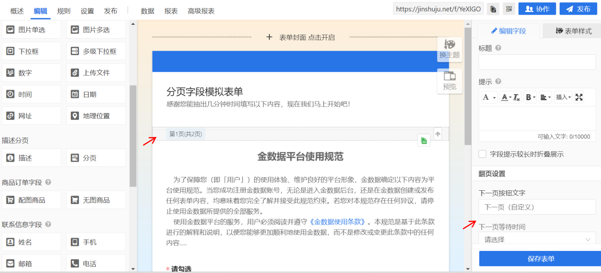This screenshot has width=601, height=273.
Task: Move the page break field up
Action: (x=437, y=134)
